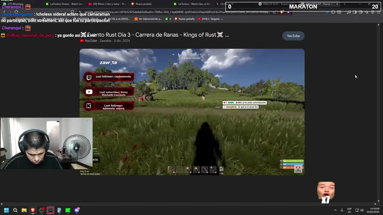Switch to the LaCholexs Stream - Watch Live tab
The width and height of the screenshot is (383, 215).
64,4
